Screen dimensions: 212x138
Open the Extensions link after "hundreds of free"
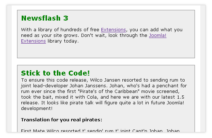coord(113,30)
